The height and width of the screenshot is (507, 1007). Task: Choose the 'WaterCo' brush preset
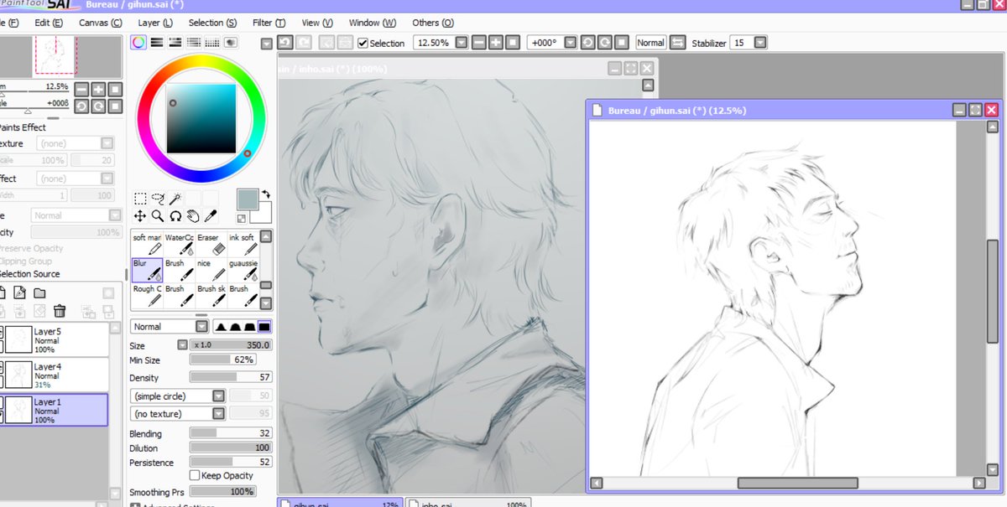pos(179,244)
